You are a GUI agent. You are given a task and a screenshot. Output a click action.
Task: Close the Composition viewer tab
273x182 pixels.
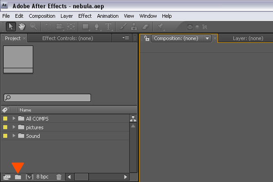click(x=215, y=38)
